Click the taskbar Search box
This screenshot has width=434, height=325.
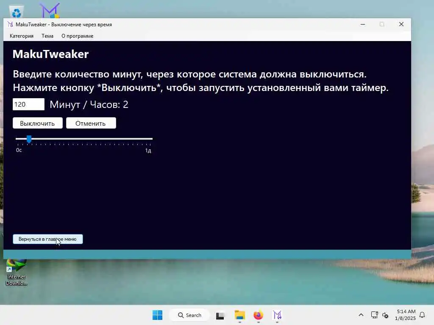click(x=189, y=315)
